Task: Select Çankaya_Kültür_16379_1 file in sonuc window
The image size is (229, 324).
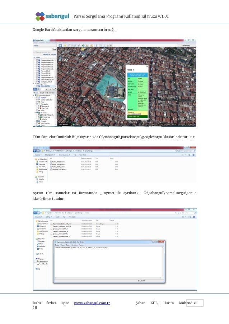Action: [x=60, y=234]
